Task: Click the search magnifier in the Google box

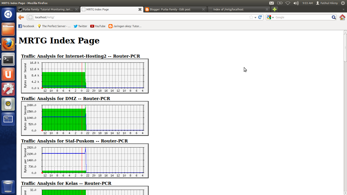Action: 334,17
